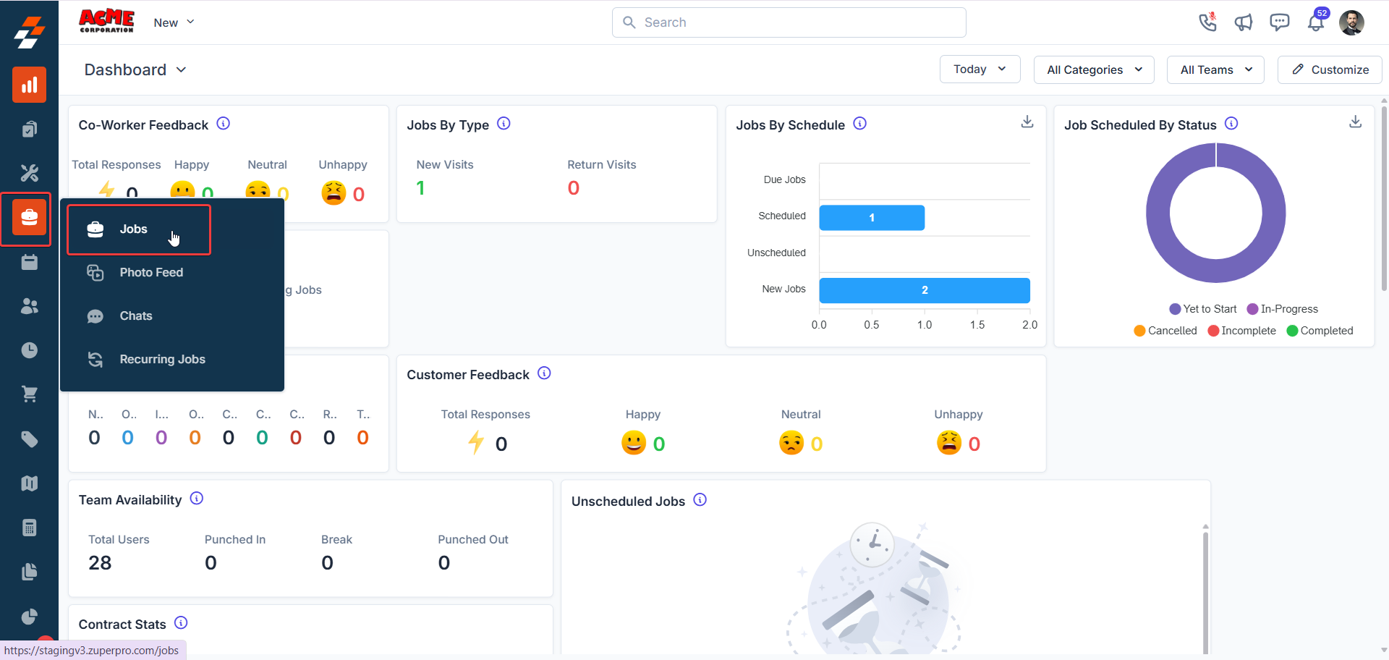Toggle the info tooltip on Co-Worker Feedback

point(224,123)
